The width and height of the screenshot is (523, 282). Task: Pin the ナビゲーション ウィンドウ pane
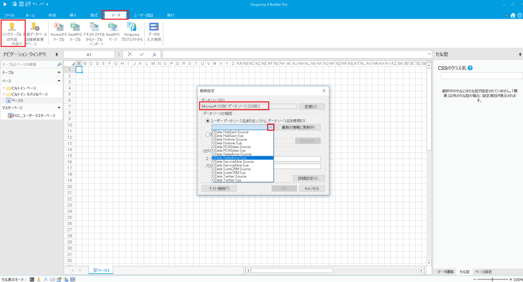coord(57,54)
